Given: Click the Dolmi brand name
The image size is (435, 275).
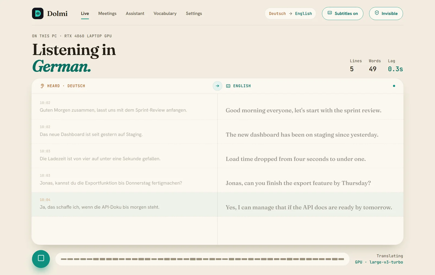Looking at the screenshot, I should [57, 14].
